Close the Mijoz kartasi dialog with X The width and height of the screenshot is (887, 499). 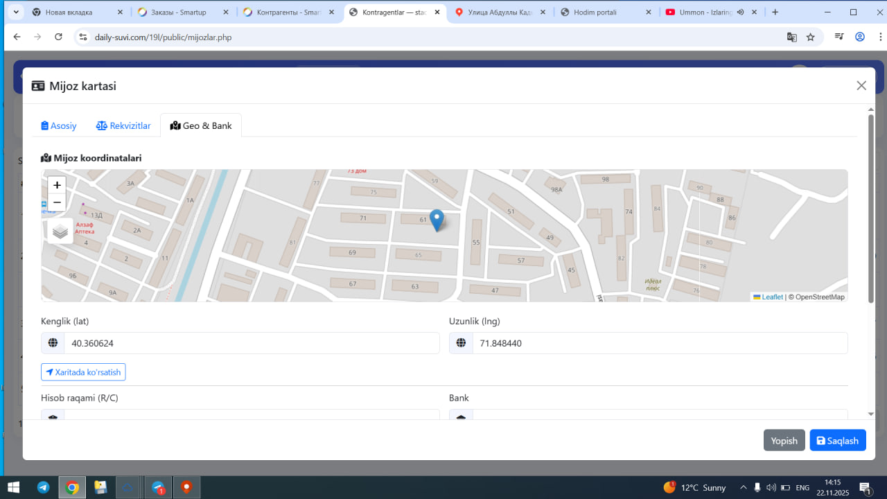[861, 85]
